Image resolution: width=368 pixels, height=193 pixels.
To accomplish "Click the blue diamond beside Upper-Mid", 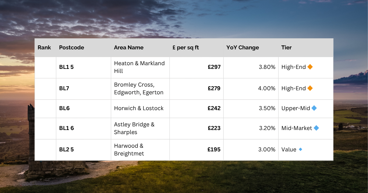I will pos(314,108).
